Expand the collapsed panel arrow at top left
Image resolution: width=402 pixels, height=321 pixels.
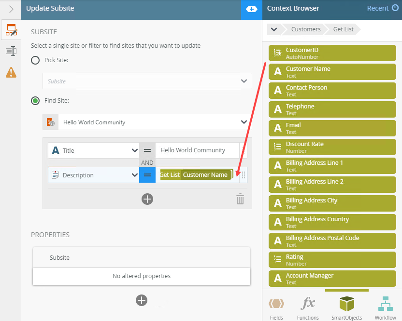[x=11, y=9]
